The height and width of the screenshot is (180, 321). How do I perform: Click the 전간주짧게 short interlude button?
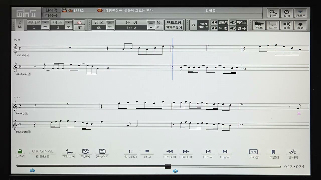[174, 28]
